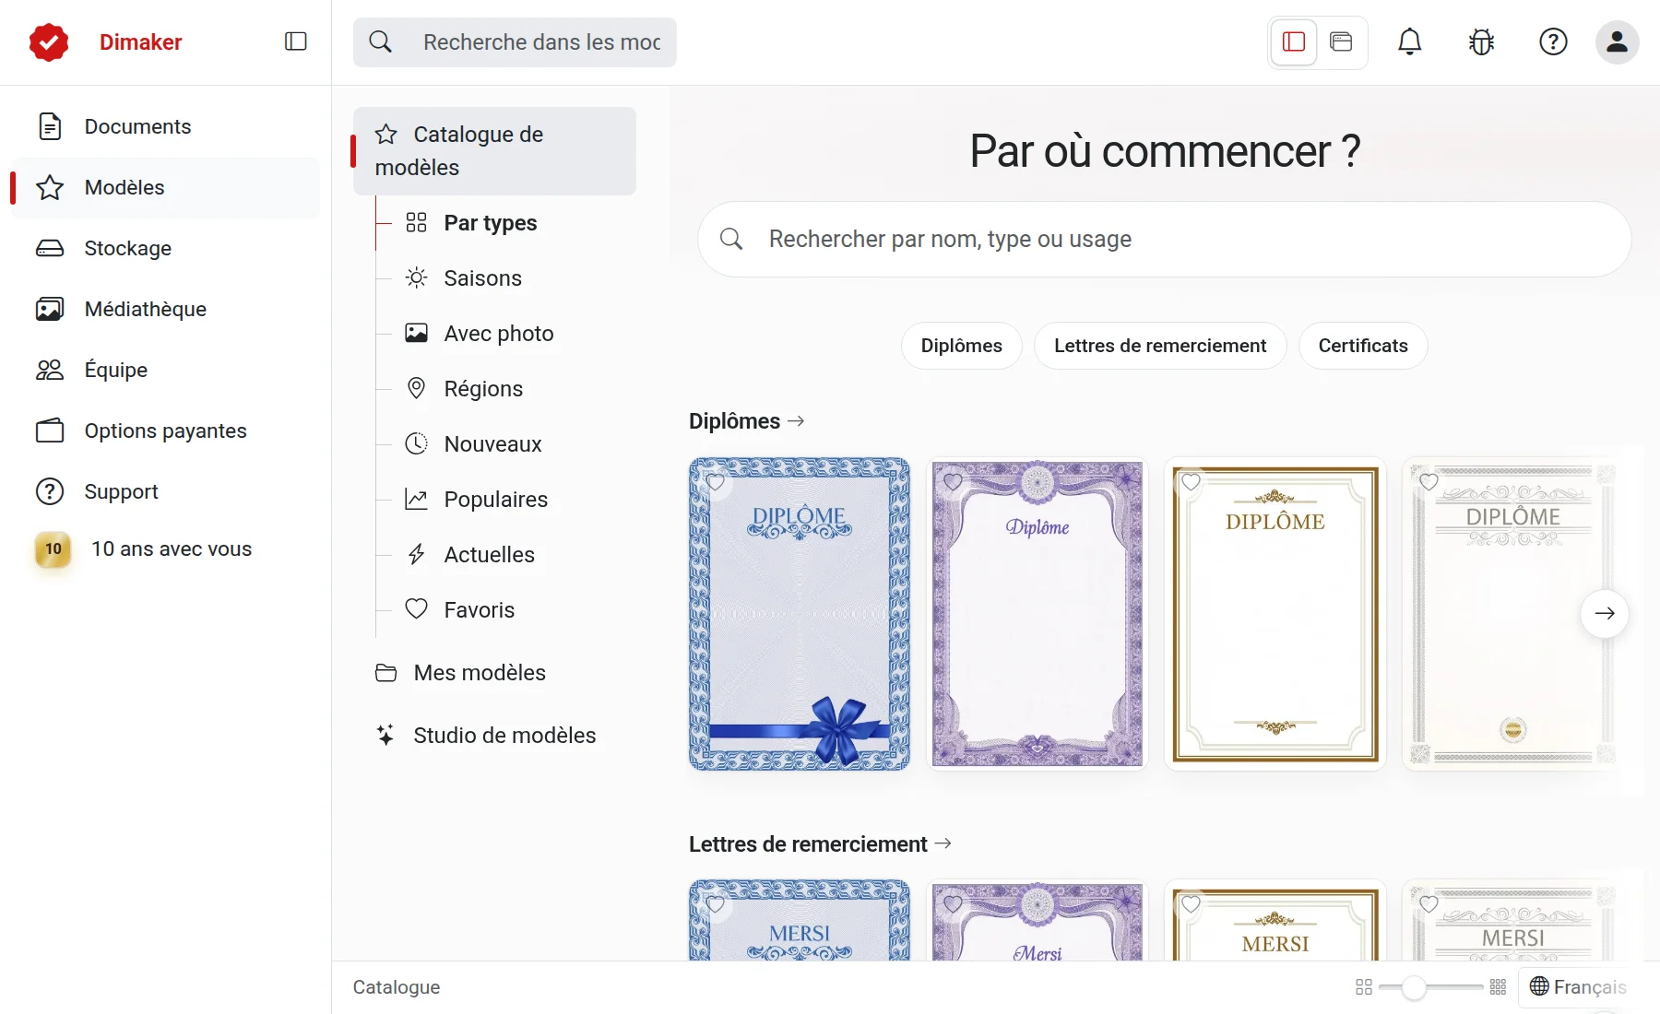Open the bug report icon
Screen dimensions: 1660x1014
pyautogui.click(x=1482, y=41)
